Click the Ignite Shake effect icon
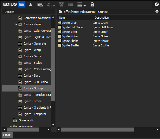Screen dimensions: 160x139 tap(59, 41)
